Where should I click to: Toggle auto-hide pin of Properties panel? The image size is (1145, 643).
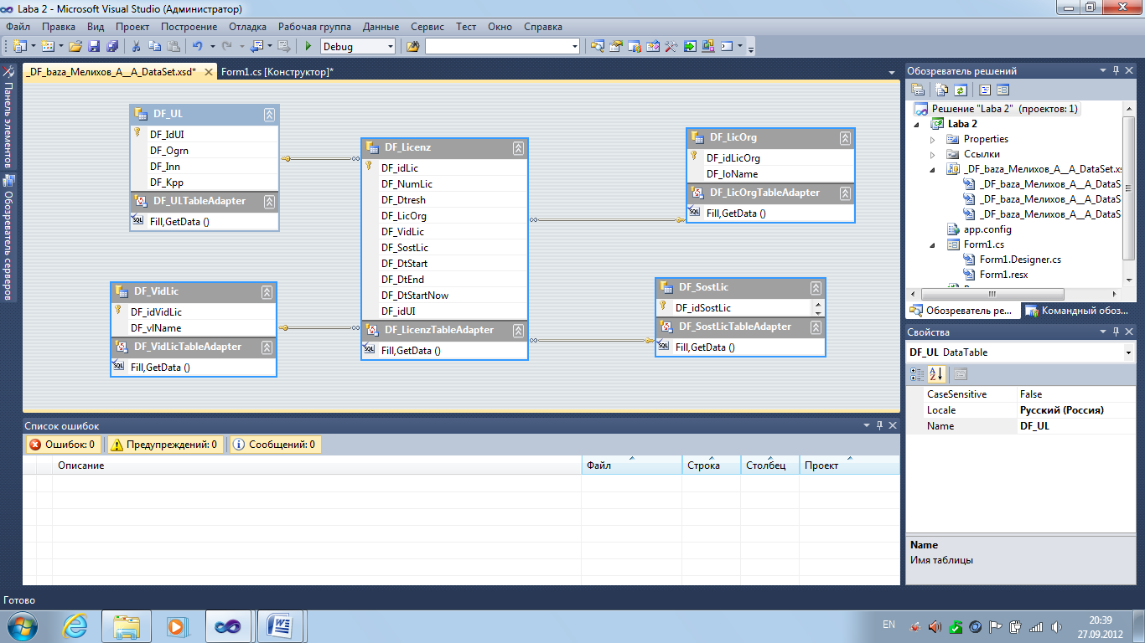tap(1116, 332)
